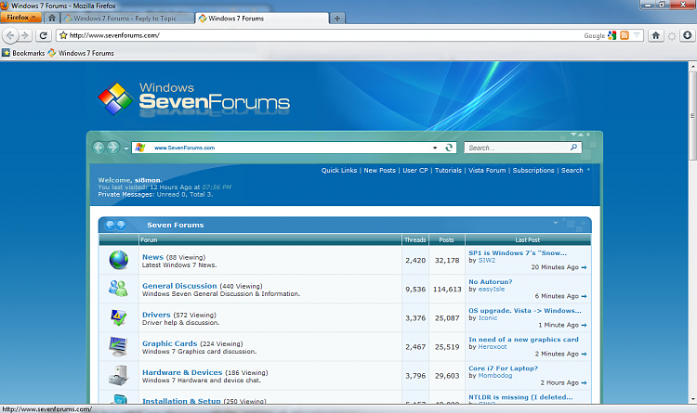The image size is (697, 413).
Task: Open the address bar history dropdown arrow
Action: tap(637, 35)
